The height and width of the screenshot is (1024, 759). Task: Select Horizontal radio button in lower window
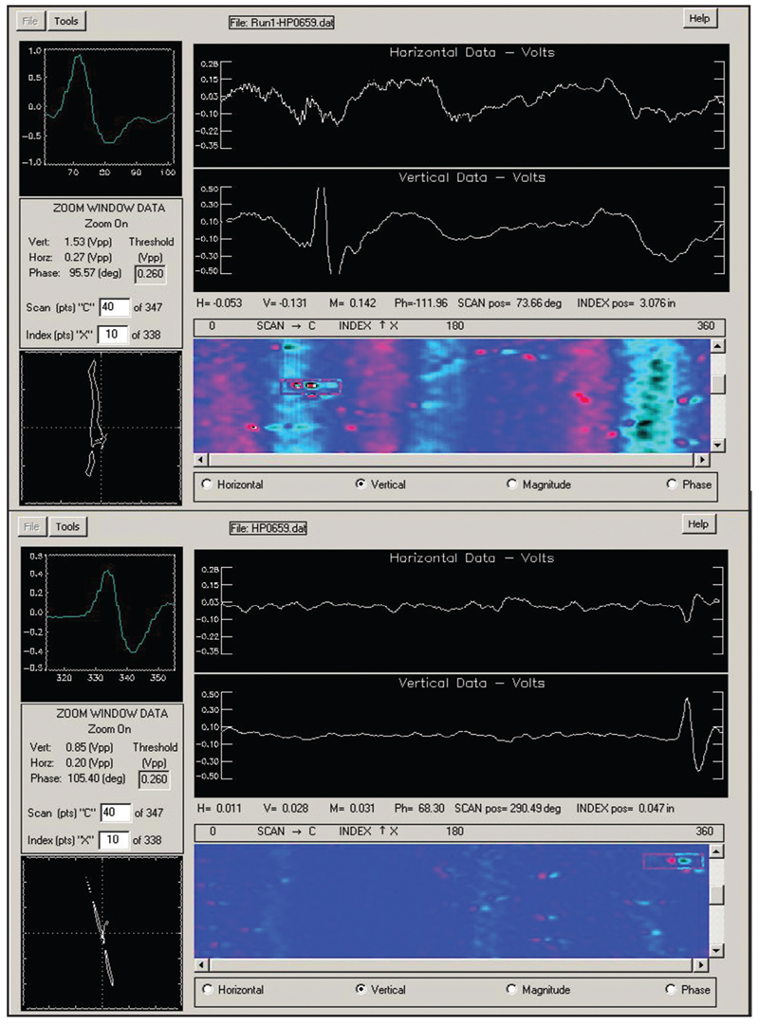click(x=208, y=990)
